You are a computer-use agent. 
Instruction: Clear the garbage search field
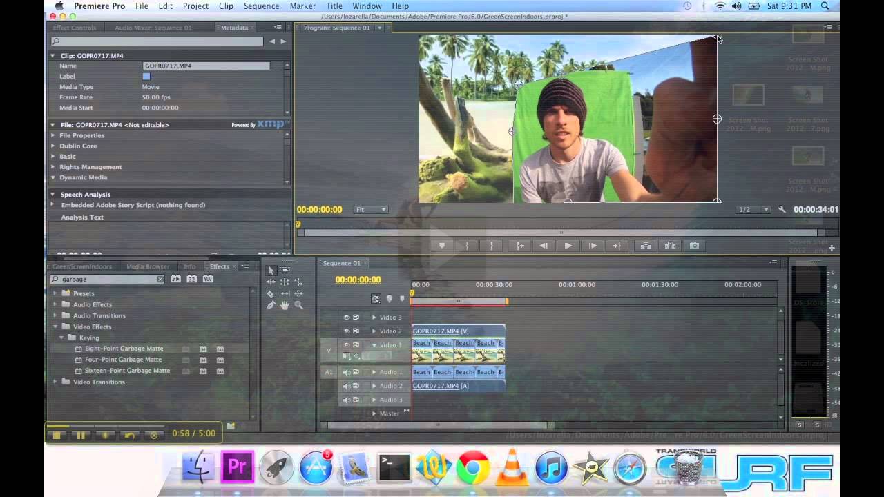coord(160,280)
